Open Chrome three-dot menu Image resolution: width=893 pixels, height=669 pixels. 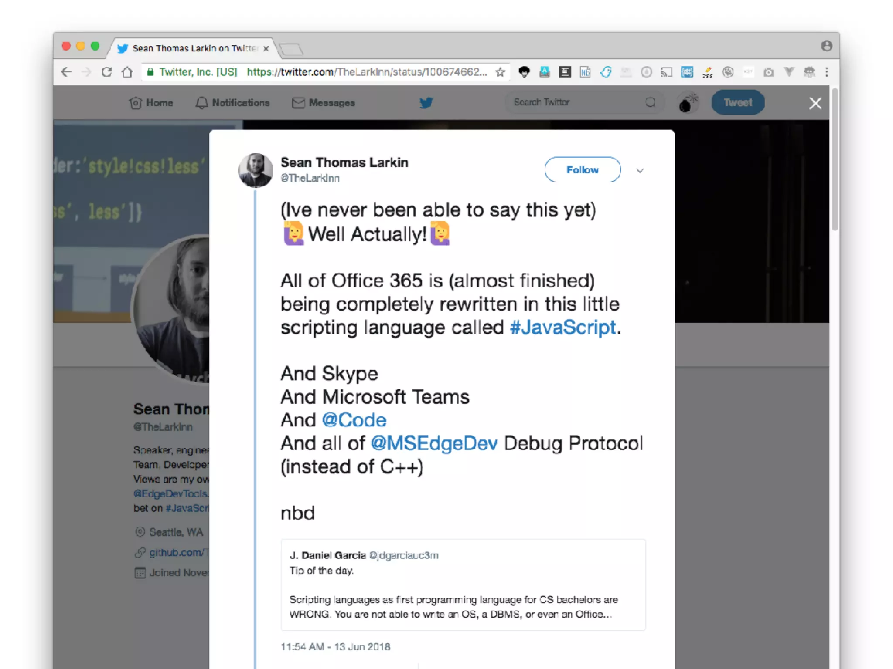(827, 72)
